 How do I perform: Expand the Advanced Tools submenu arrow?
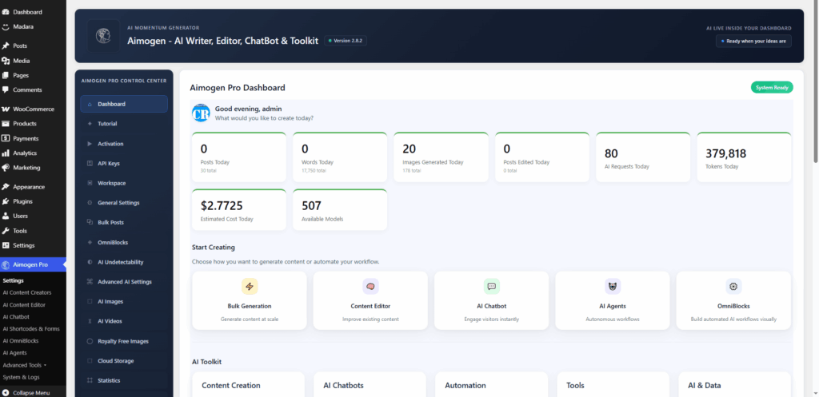[45, 365]
